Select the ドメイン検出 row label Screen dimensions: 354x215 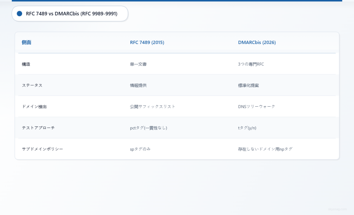[34, 107]
